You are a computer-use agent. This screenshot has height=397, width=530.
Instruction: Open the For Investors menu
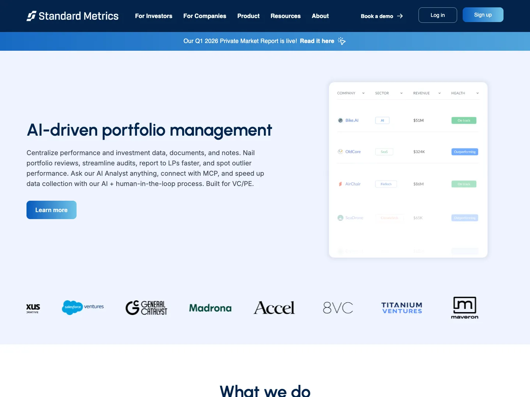153,16
